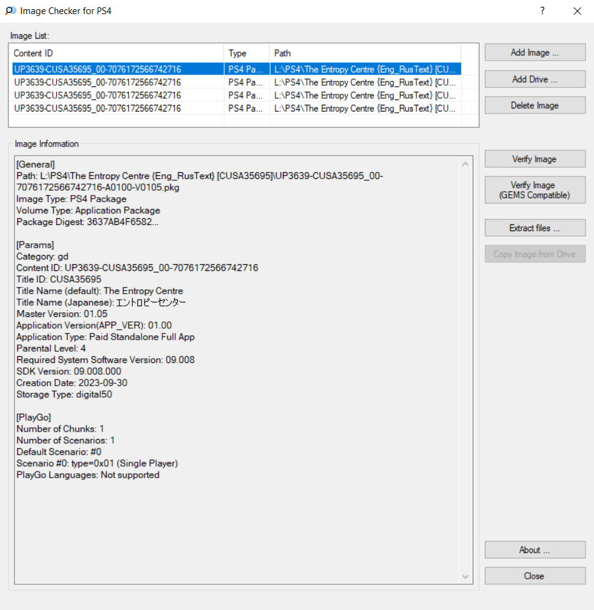Image resolution: width=594 pixels, height=610 pixels.
Task: Start Verify Image check
Action: [x=535, y=159]
